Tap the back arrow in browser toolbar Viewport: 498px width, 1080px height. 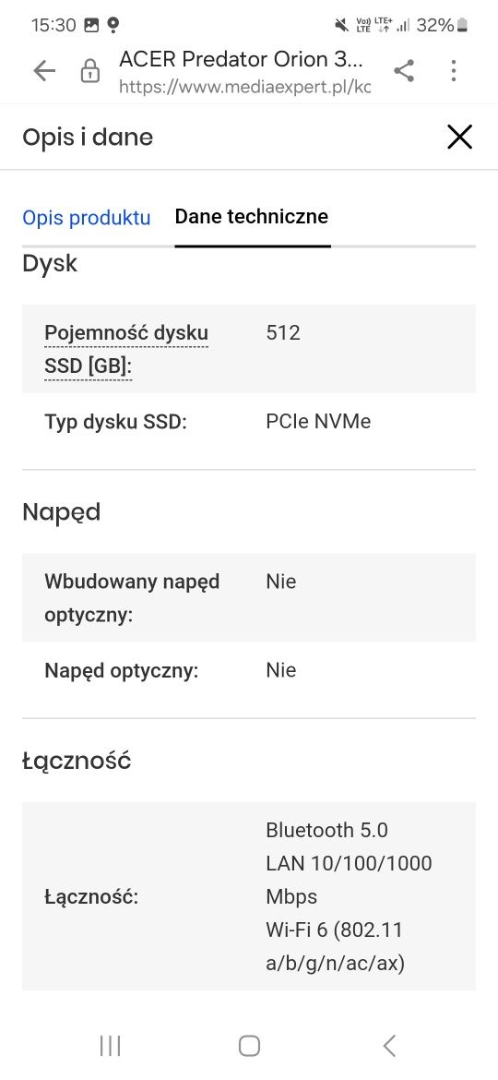coord(44,70)
